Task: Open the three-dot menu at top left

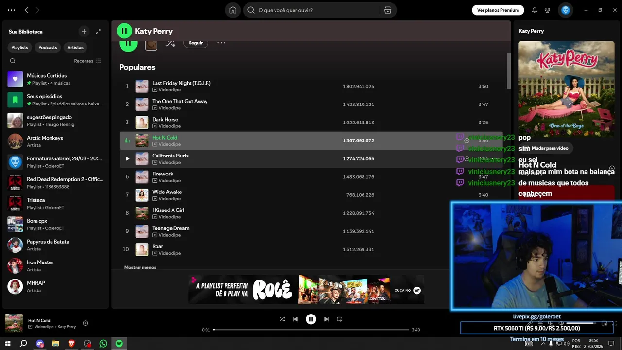Action: point(11,10)
